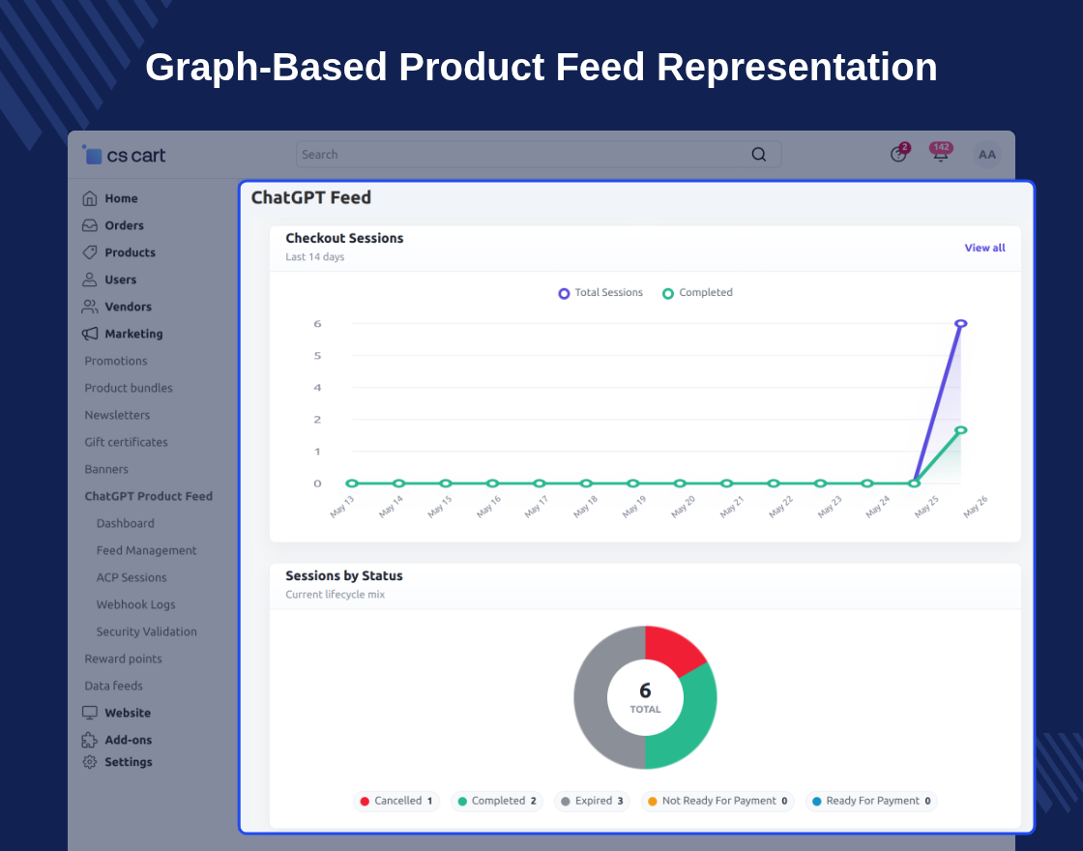This screenshot has height=851, width=1083.
Task: Open ACP Sessions page
Action: pyautogui.click(x=132, y=576)
